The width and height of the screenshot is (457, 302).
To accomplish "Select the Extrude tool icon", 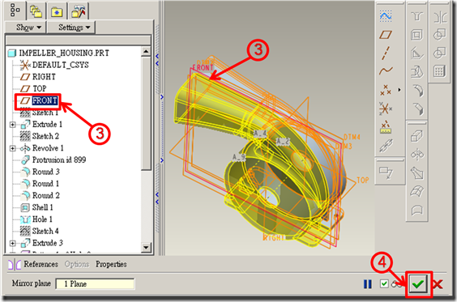I will pyautogui.click(x=416, y=136).
